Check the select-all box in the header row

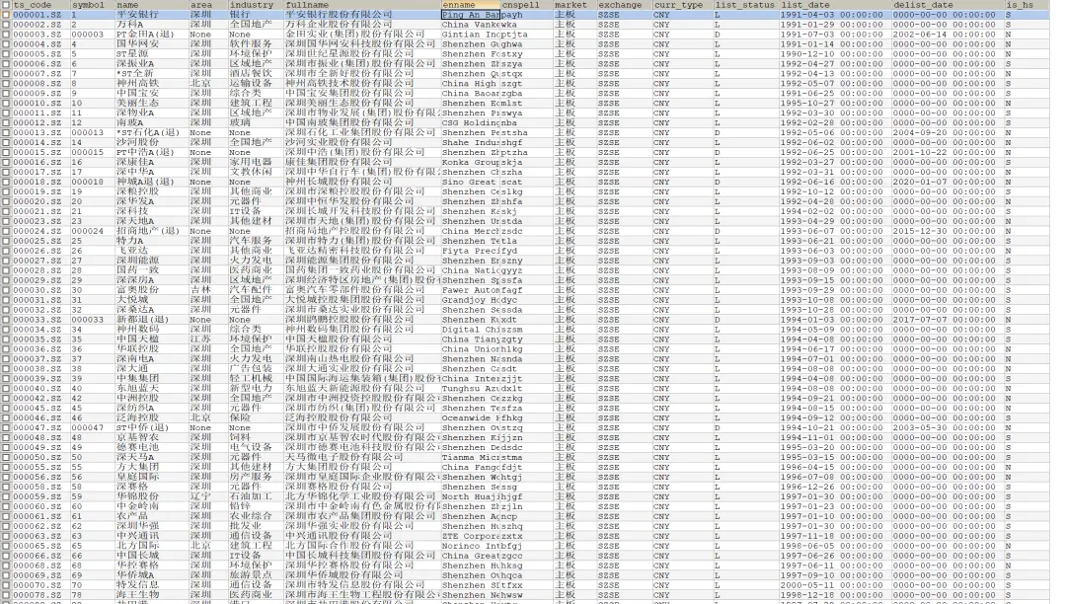click(x=6, y=5)
